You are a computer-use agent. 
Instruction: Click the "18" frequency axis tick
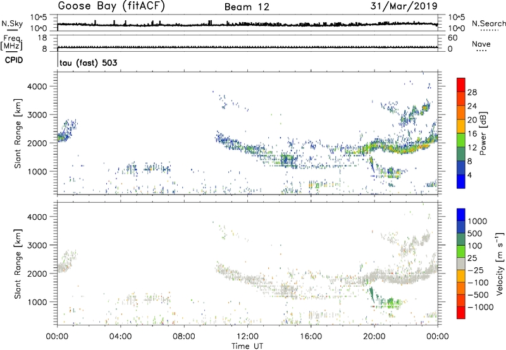[x=42, y=38]
